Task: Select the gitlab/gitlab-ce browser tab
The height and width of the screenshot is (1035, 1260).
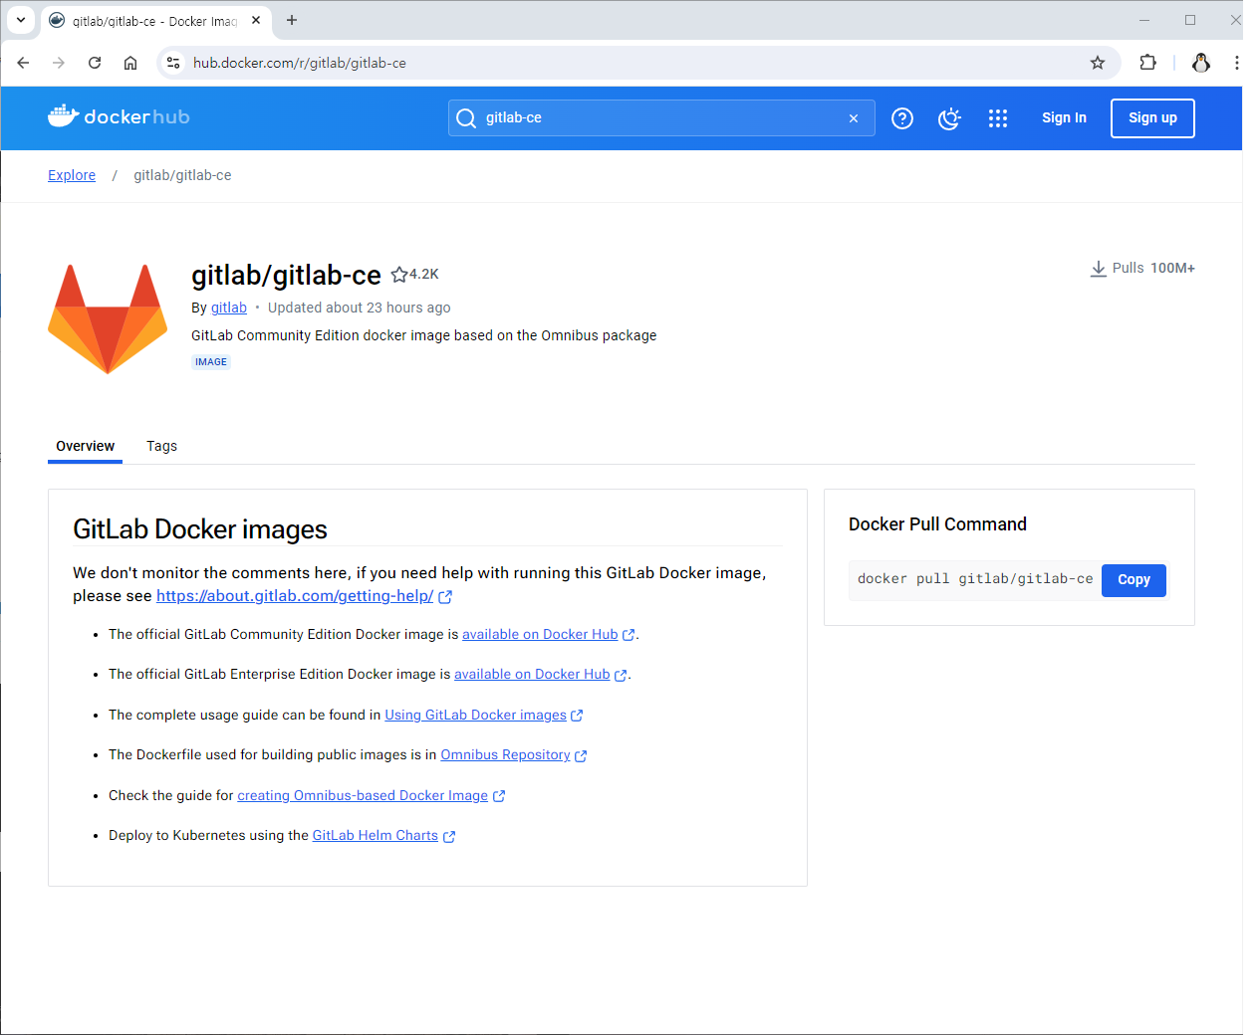Action: (x=156, y=21)
